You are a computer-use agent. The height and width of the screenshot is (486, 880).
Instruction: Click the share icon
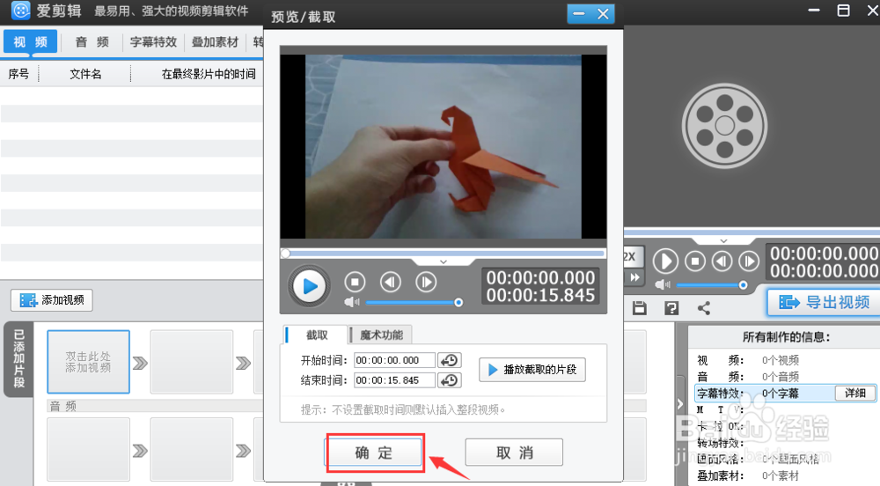[704, 307]
